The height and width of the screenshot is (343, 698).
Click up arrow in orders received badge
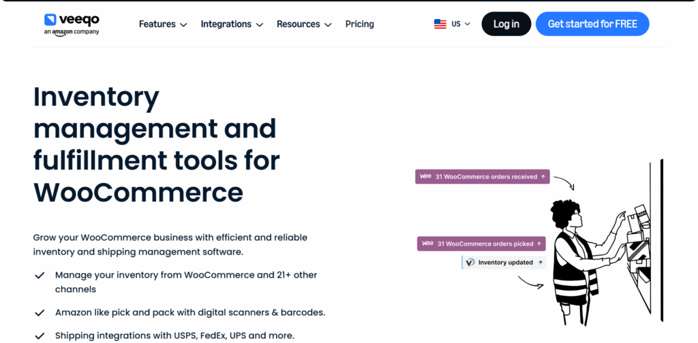coord(543,177)
